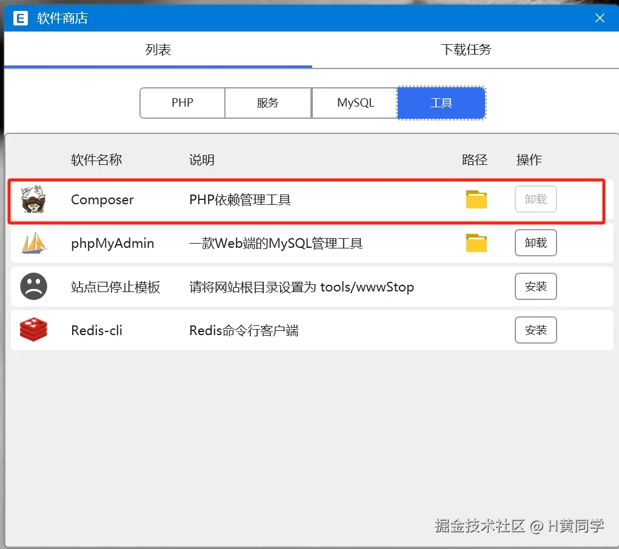The width and height of the screenshot is (619, 549).
Task: Click the software store logo icon
Action: 21,18
